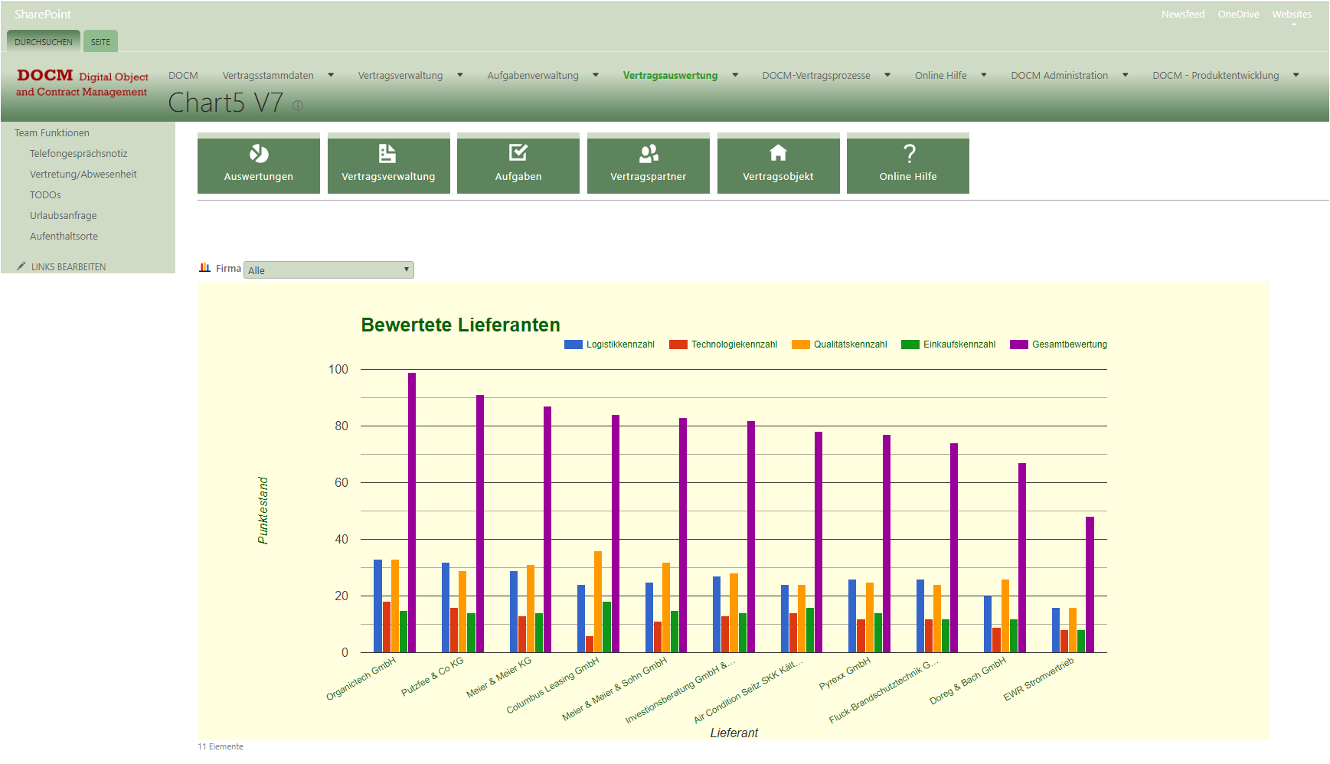Image resolution: width=1330 pixels, height=764 pixels.
Task: Click the 'Chart5 V7' page title
Action: 226,103
